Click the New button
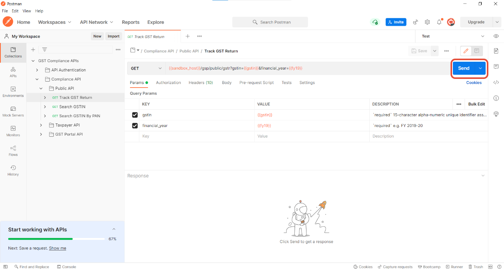The width and height of the screenshot is (504, 270). [97, 36]
